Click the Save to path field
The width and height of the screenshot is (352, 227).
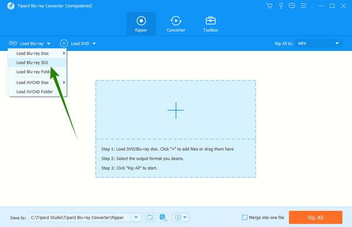(x=79, y=218)
